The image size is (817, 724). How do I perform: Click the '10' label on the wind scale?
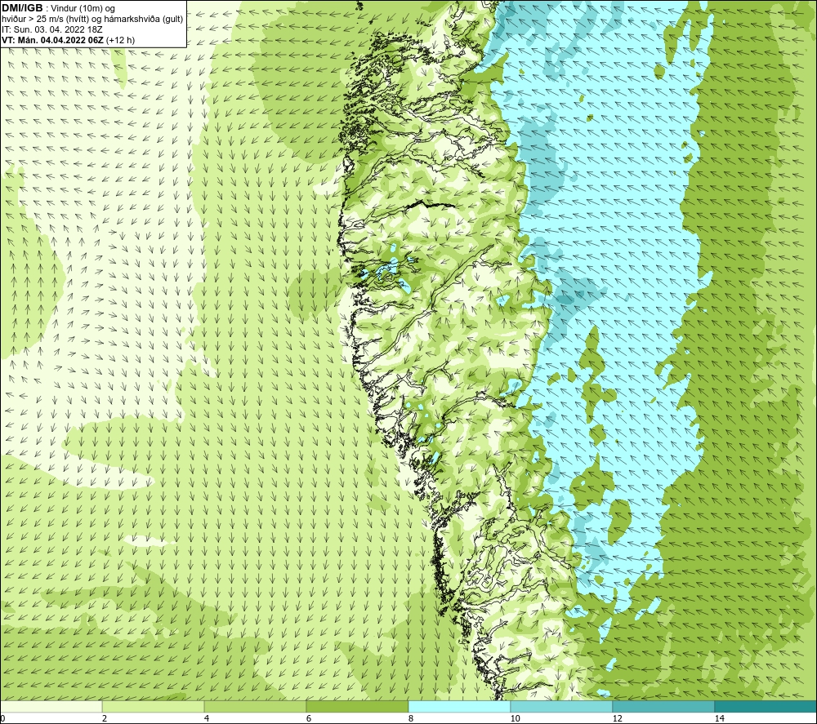(x=516, y=719)
